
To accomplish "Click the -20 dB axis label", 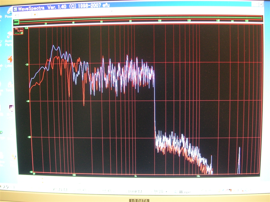I will [27, 65].
